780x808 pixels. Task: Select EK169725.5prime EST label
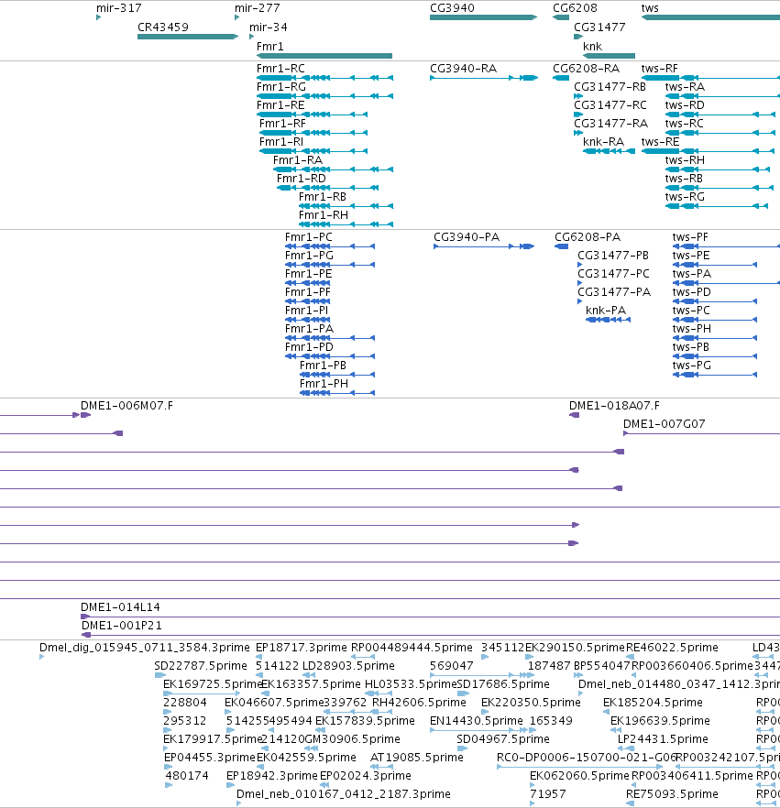point(213,683)
